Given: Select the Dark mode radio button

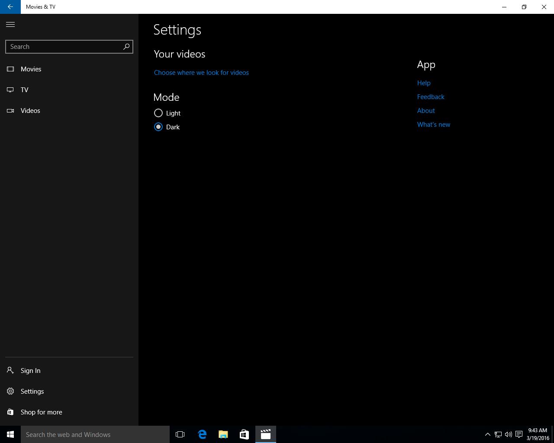Looking at the screenshot, I should coord(158,127).
